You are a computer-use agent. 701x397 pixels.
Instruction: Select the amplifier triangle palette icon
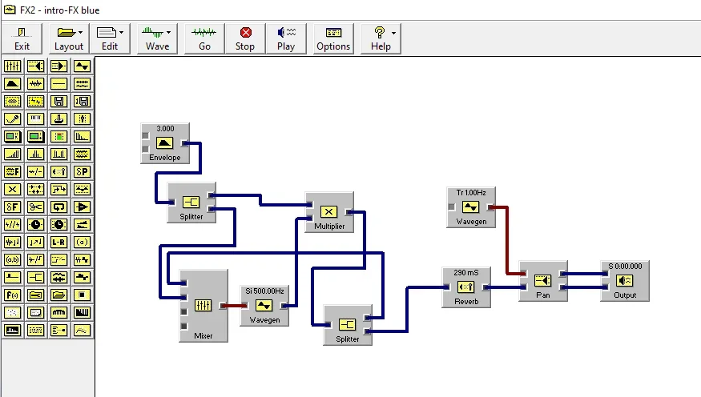tap(83, 207)
